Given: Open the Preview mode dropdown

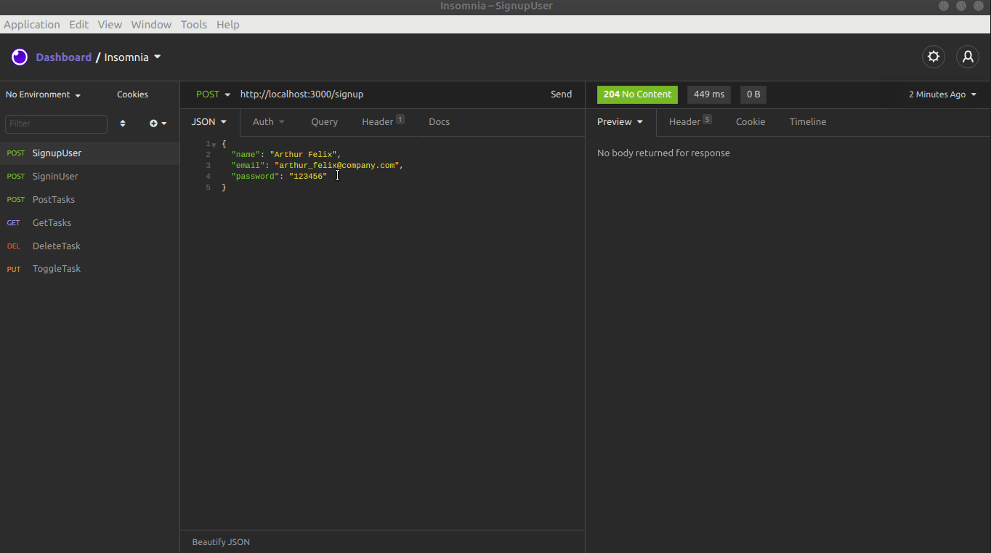Looking at the screenshot, I should (620, 122).
